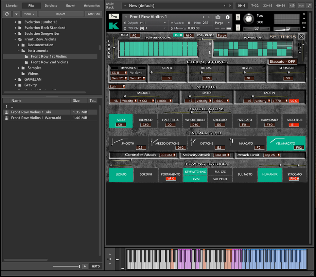Remove Front Row Violins 1 from rack
The image size is (316, 277).
coord(304,14)
